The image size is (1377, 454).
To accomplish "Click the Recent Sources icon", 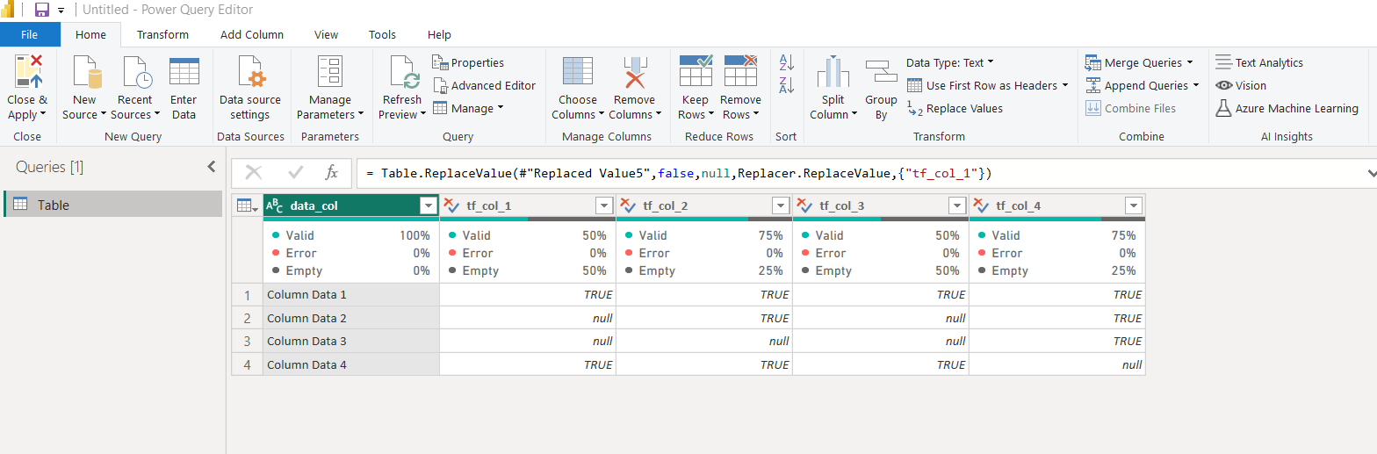I will pyautogui.click(x=136, y=71).
